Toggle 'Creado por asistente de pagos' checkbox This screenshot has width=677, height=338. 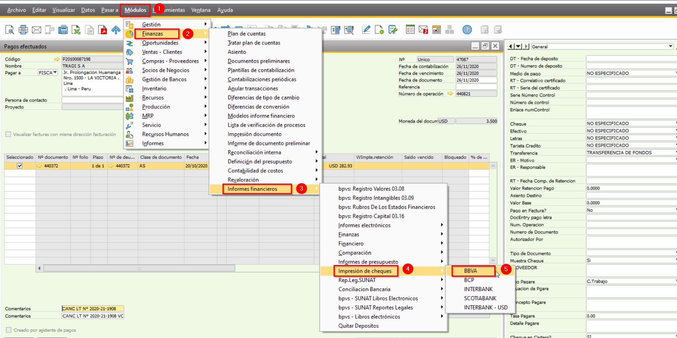point(8,330)
